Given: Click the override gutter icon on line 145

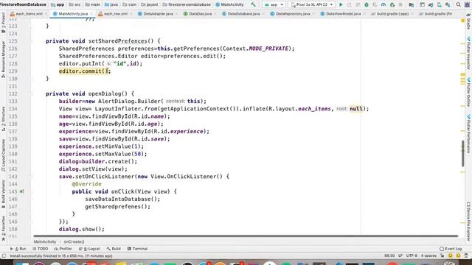Looking at the screenshot, I should click(x=22, y=191).
